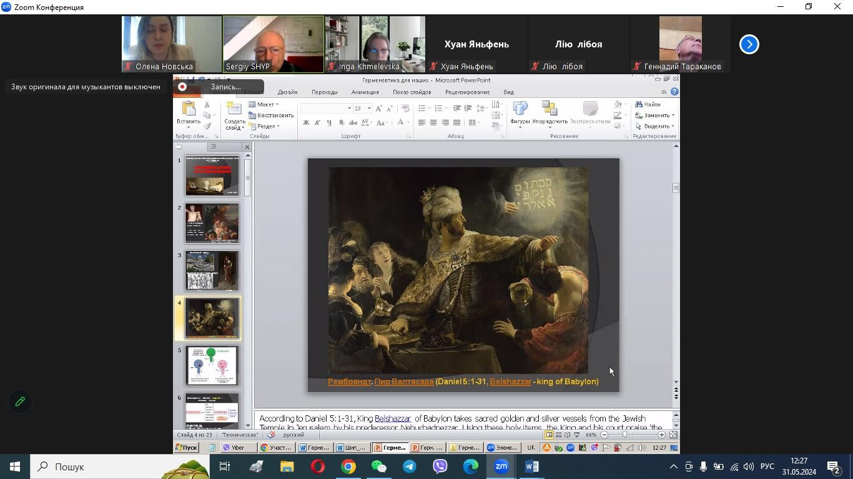This screenshot has height=479, width=853.
Task: Toggle italic К formatting button
Action: point(317,123)
